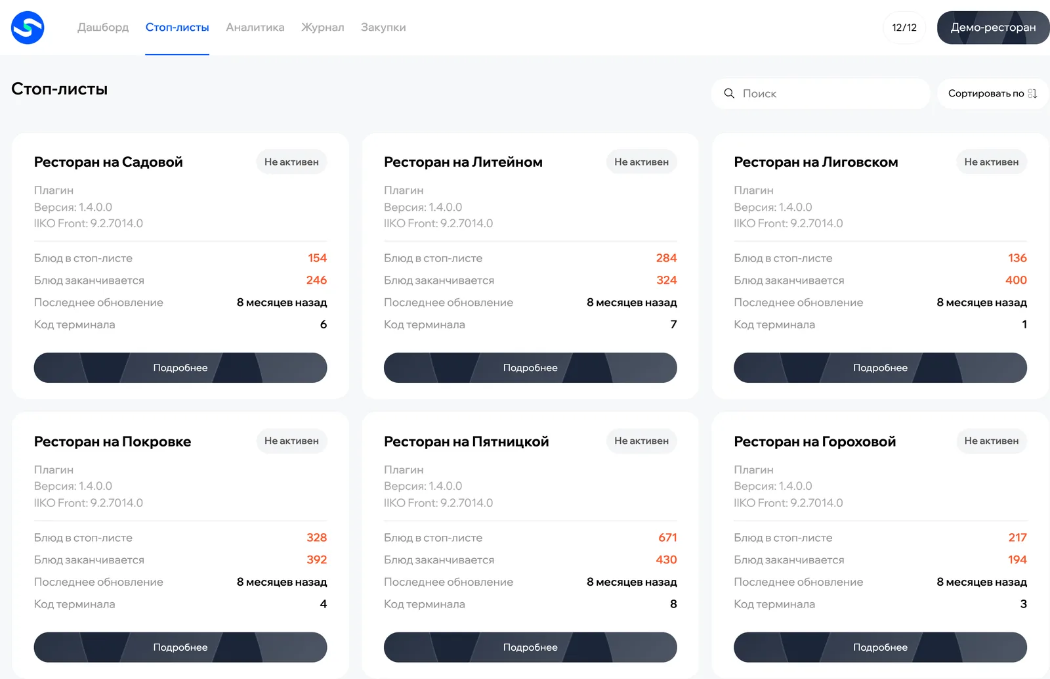Click the running-out count 400
The height and width of the screenshot is (679, 1050).
[1016, 280]
